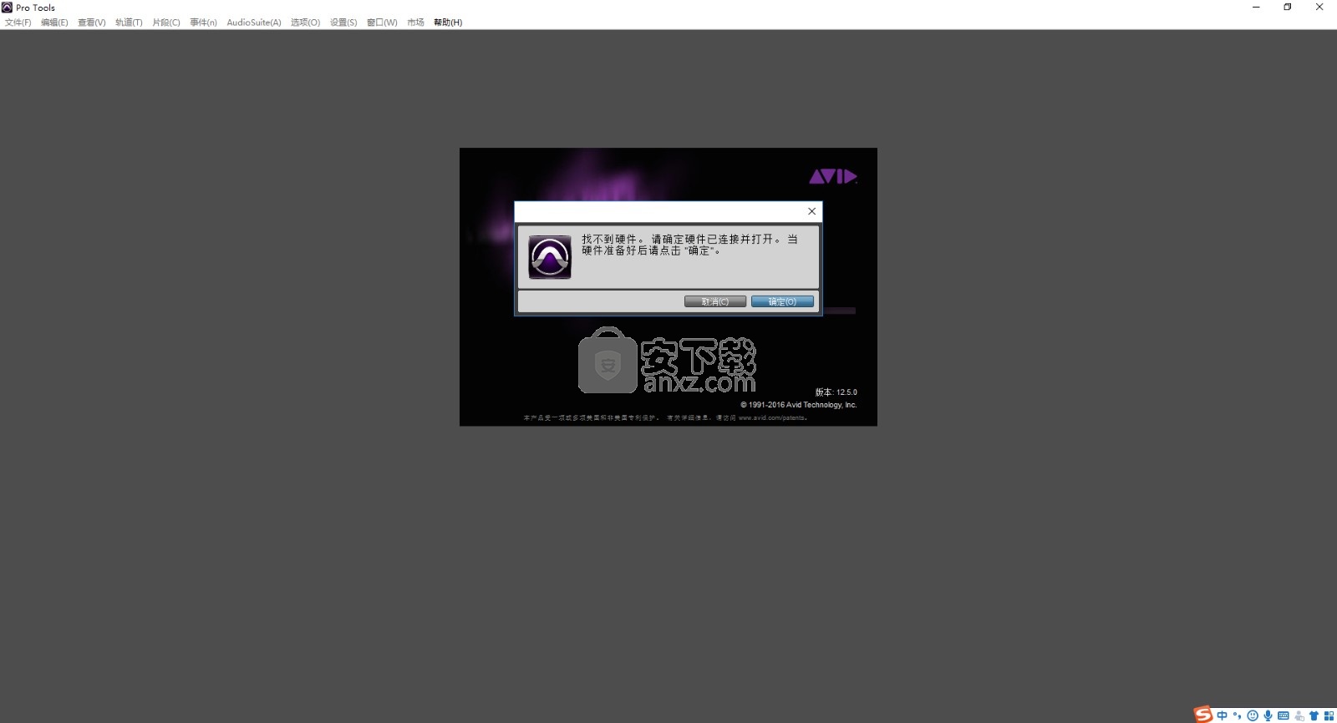
Task: Open the 设置(S) menu
Action: click(343, 23)
